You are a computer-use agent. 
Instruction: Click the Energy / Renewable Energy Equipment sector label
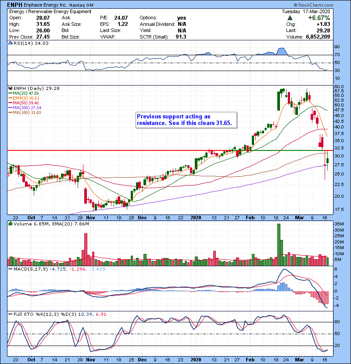pos(50,11)
